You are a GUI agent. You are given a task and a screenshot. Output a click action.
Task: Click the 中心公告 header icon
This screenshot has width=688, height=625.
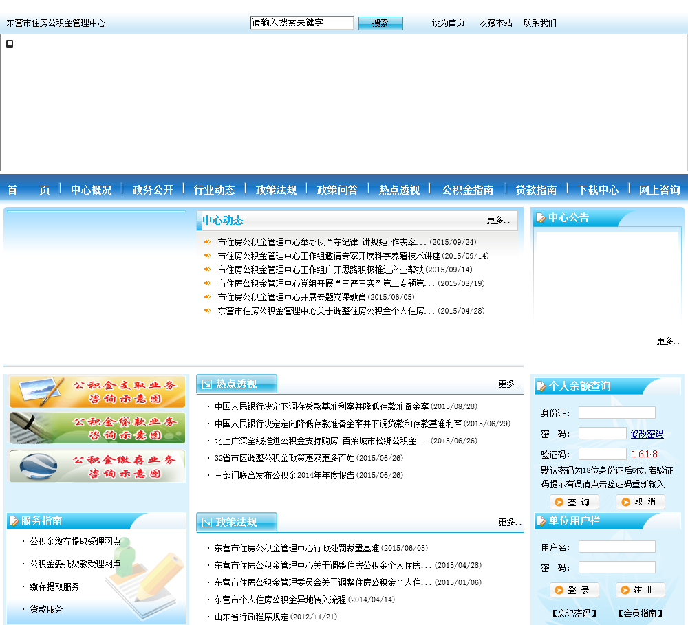[541, 217]
